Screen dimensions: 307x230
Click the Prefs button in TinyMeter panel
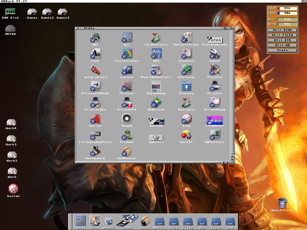(282, 51)
